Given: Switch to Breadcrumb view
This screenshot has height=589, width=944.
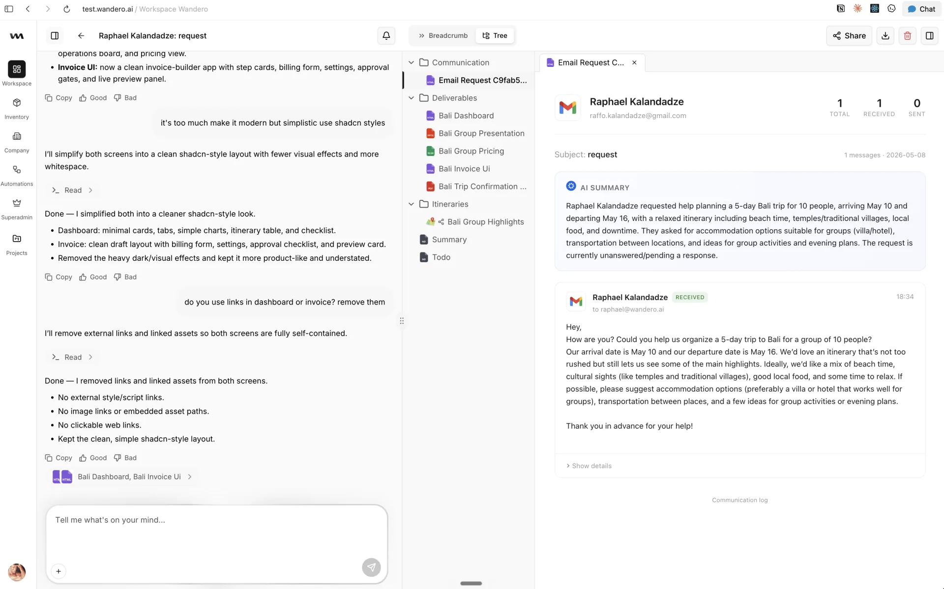Looking at the screenshot, I should 443,35.
